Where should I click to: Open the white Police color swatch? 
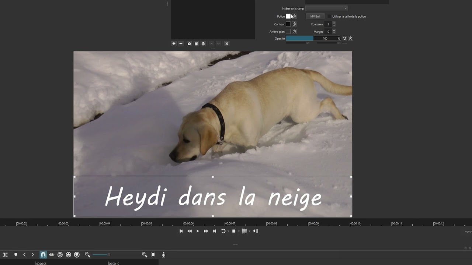(x=288, y=17)
